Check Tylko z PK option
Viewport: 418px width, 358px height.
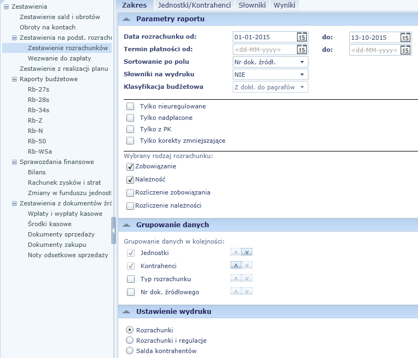click(x=130, y=129)
